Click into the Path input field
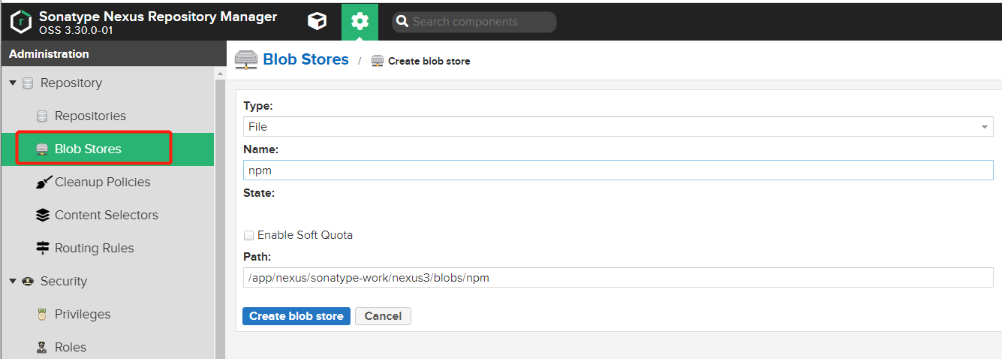The width and height of the screenshot is (1002, 359). point(618,278)
